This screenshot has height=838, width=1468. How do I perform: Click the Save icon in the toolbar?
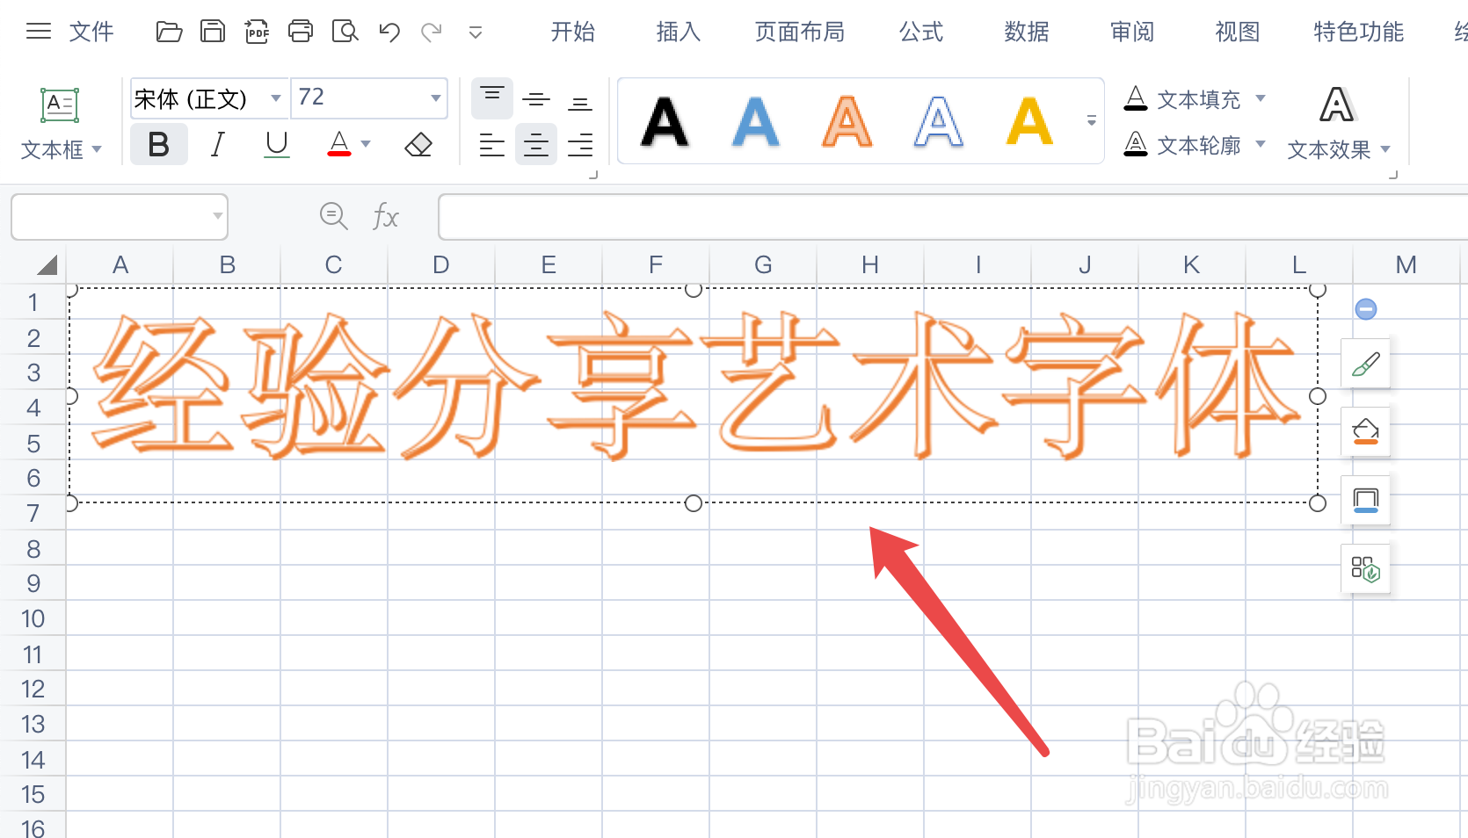pyautogui.click(x=212, y=31)
